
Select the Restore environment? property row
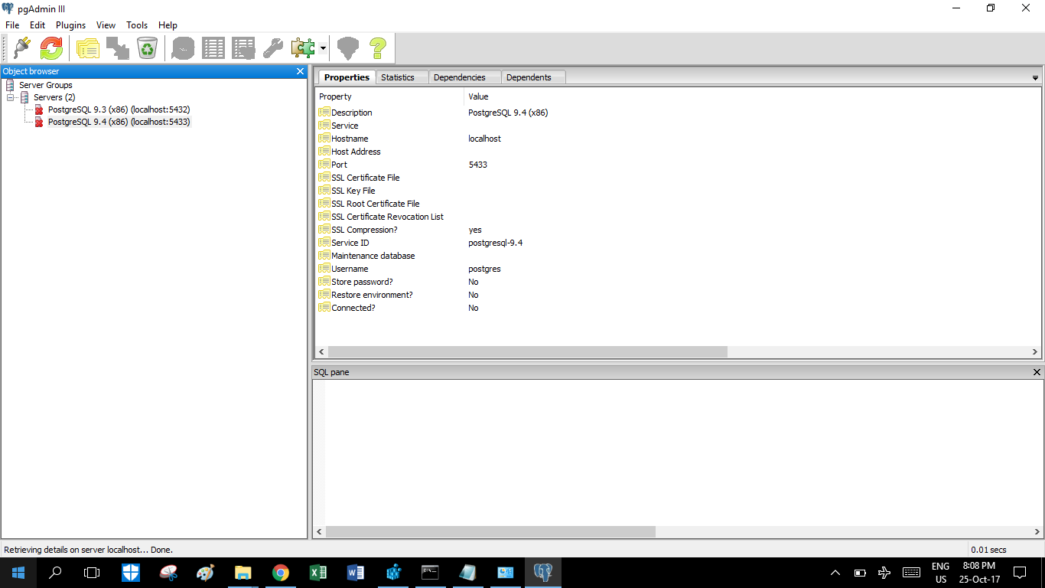coord(678,295)
